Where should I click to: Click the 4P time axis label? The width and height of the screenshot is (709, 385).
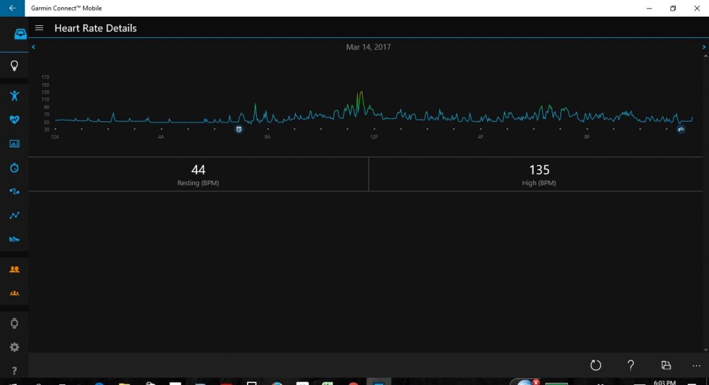(480, 137)
